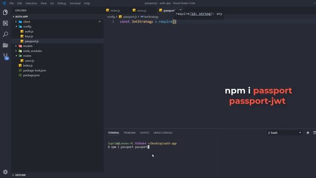The width and height of the screenshot is (316, 178).
Task: Open the Source Control view with its badge
Action: point(5,56)
